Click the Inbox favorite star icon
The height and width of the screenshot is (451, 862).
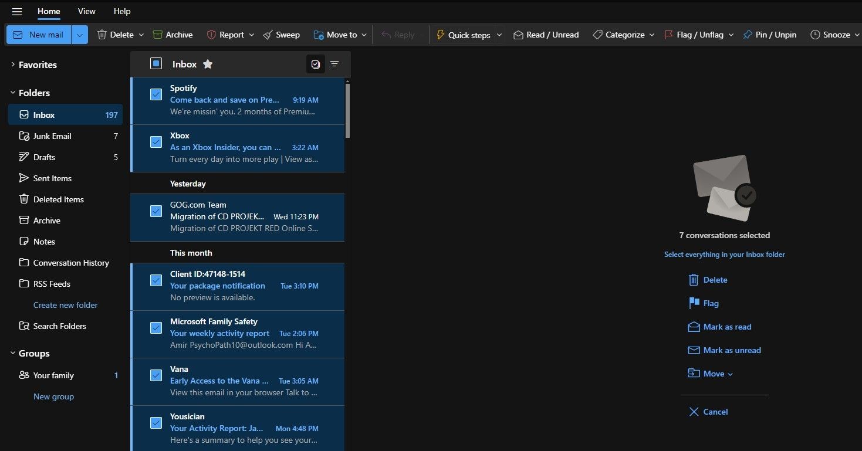pyautogui.click(x=208, y=65)
